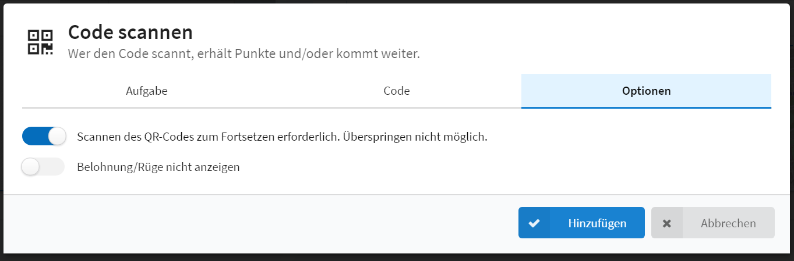Switch to the Aufgabe tab
The height and width of the screenshot is (261, 794).
pos(147,91)
